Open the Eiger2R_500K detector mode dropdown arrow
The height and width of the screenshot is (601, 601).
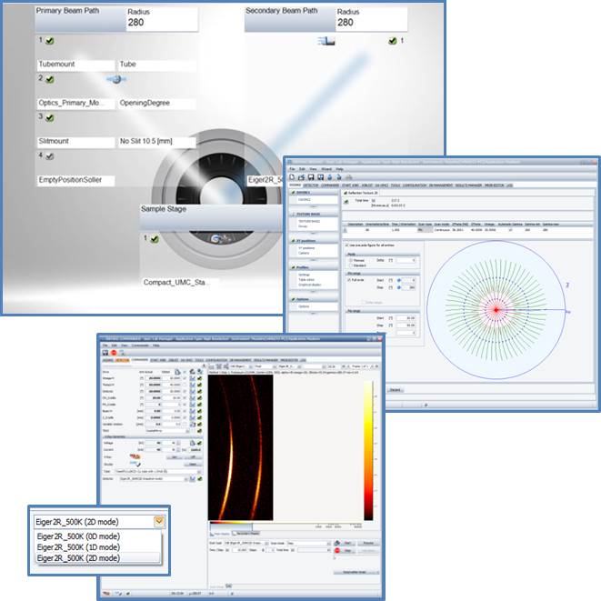[x=158, y=521]
